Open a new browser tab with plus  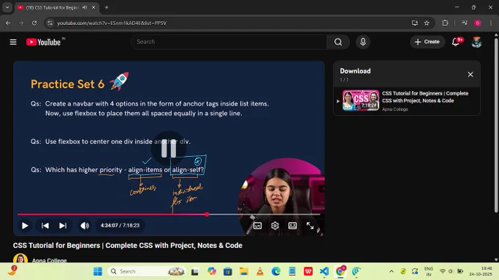pyautogui.click(x=106, y=7)
